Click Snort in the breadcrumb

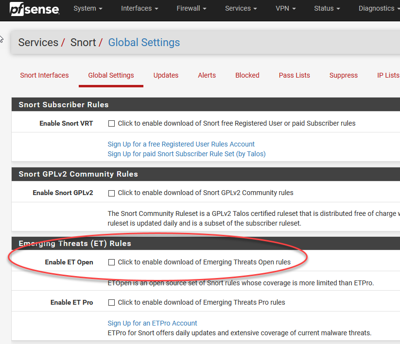click(83, 43)
